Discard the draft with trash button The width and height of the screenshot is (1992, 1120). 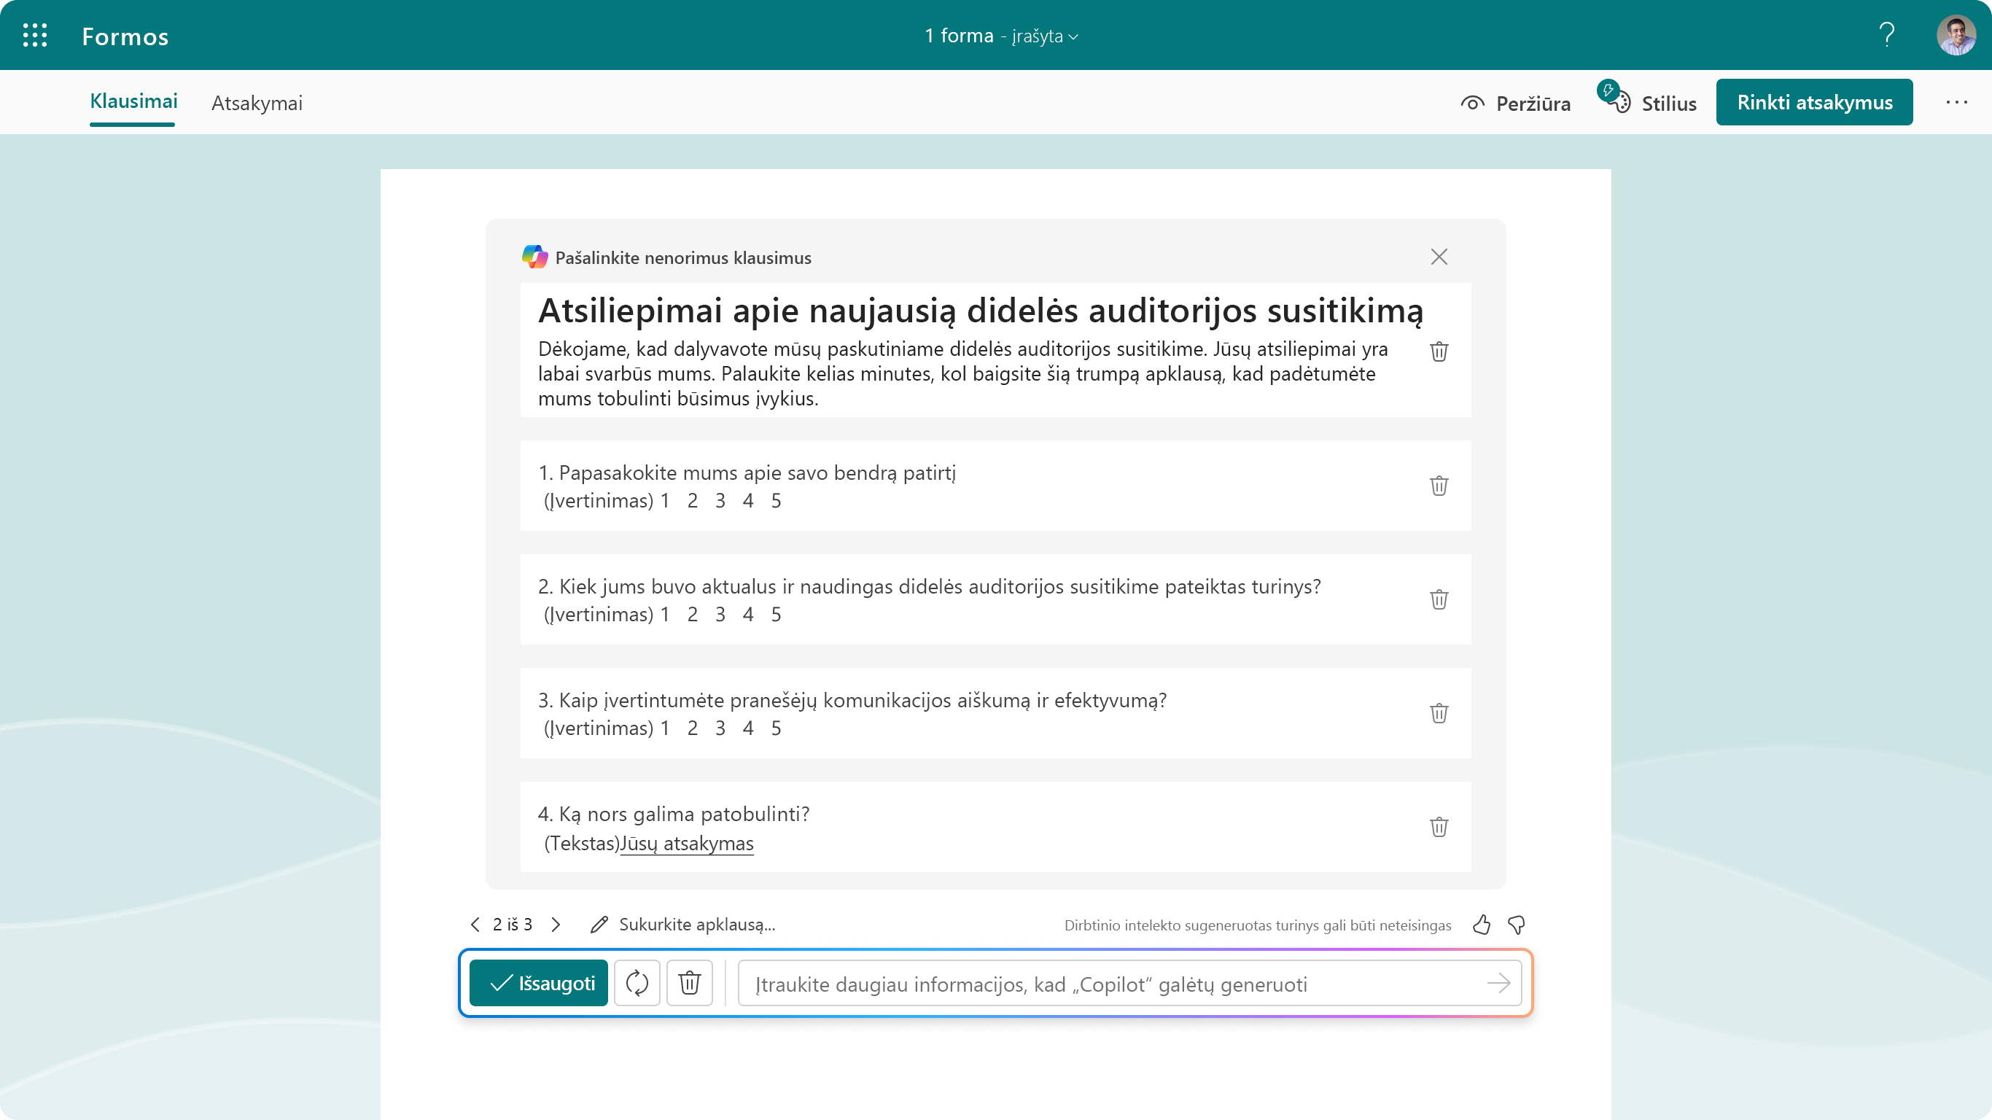coord(689,983)
